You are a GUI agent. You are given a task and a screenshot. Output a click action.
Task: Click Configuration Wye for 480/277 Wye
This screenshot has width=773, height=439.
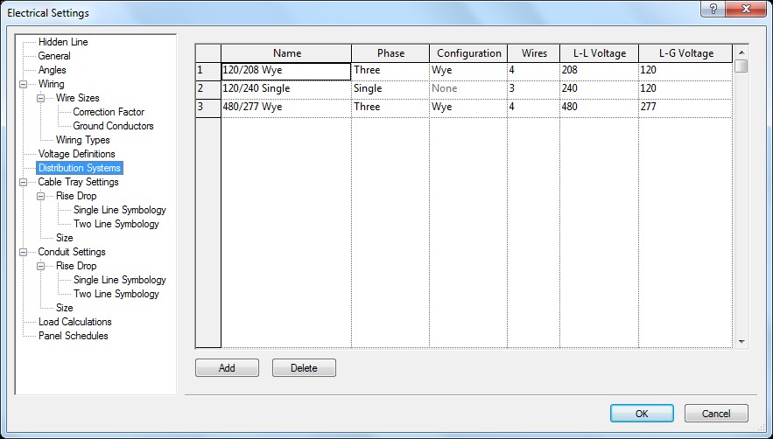click(468, 108)
